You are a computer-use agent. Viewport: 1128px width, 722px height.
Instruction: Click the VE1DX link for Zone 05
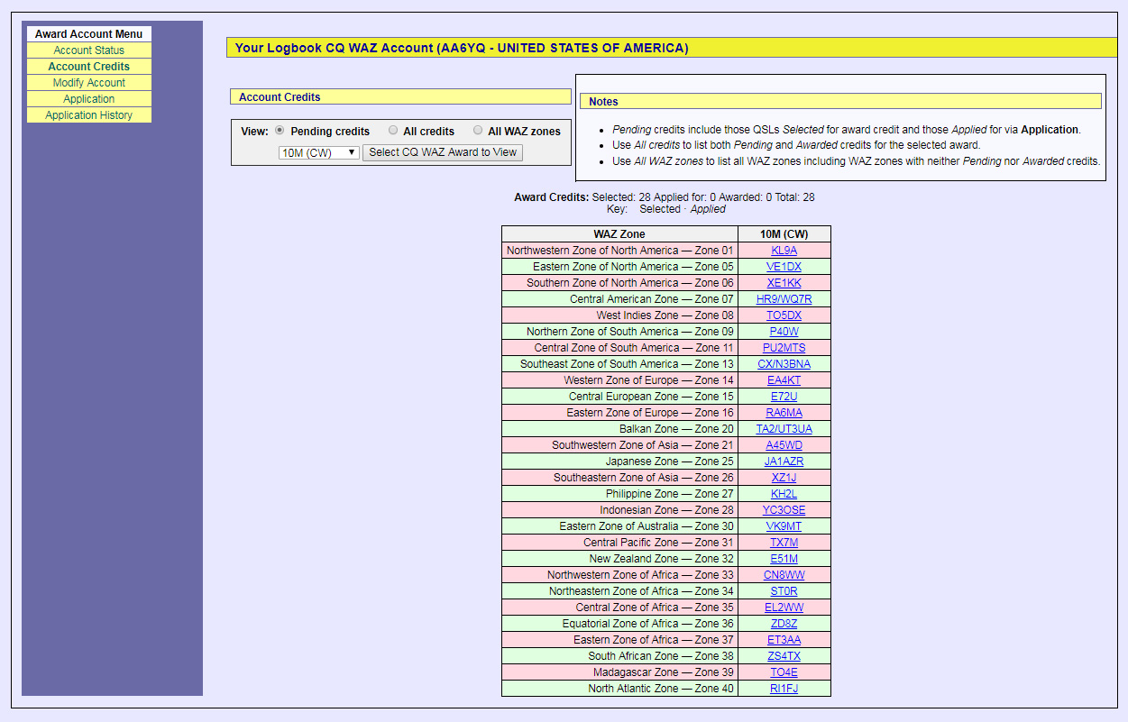click(784, 267)
